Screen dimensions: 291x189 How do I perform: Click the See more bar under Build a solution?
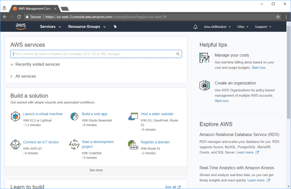96,170
